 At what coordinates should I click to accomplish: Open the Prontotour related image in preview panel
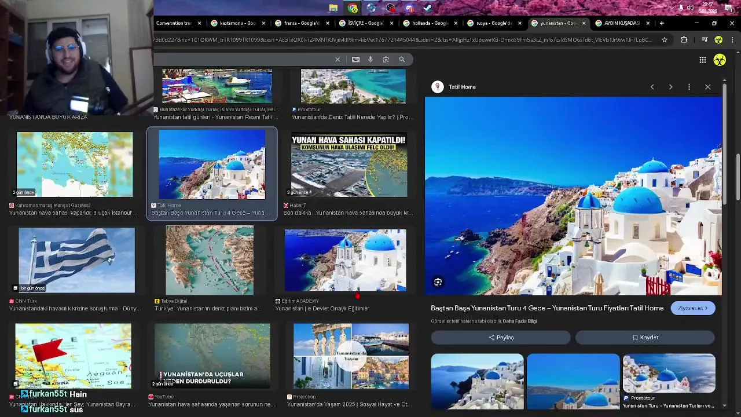669,374
